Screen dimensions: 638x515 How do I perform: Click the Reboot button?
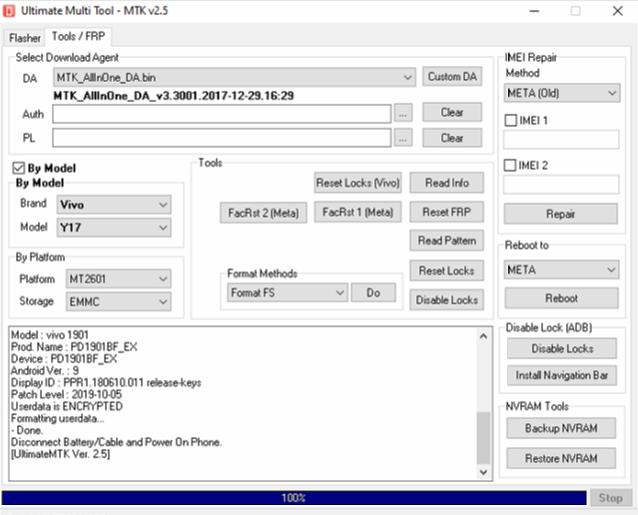561,298
